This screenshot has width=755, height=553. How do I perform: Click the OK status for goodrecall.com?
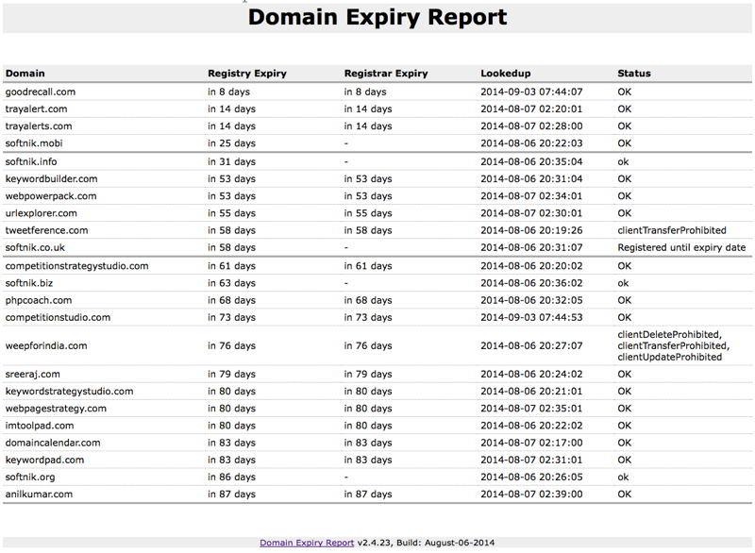pyautogui.click(x=625, y=92)
